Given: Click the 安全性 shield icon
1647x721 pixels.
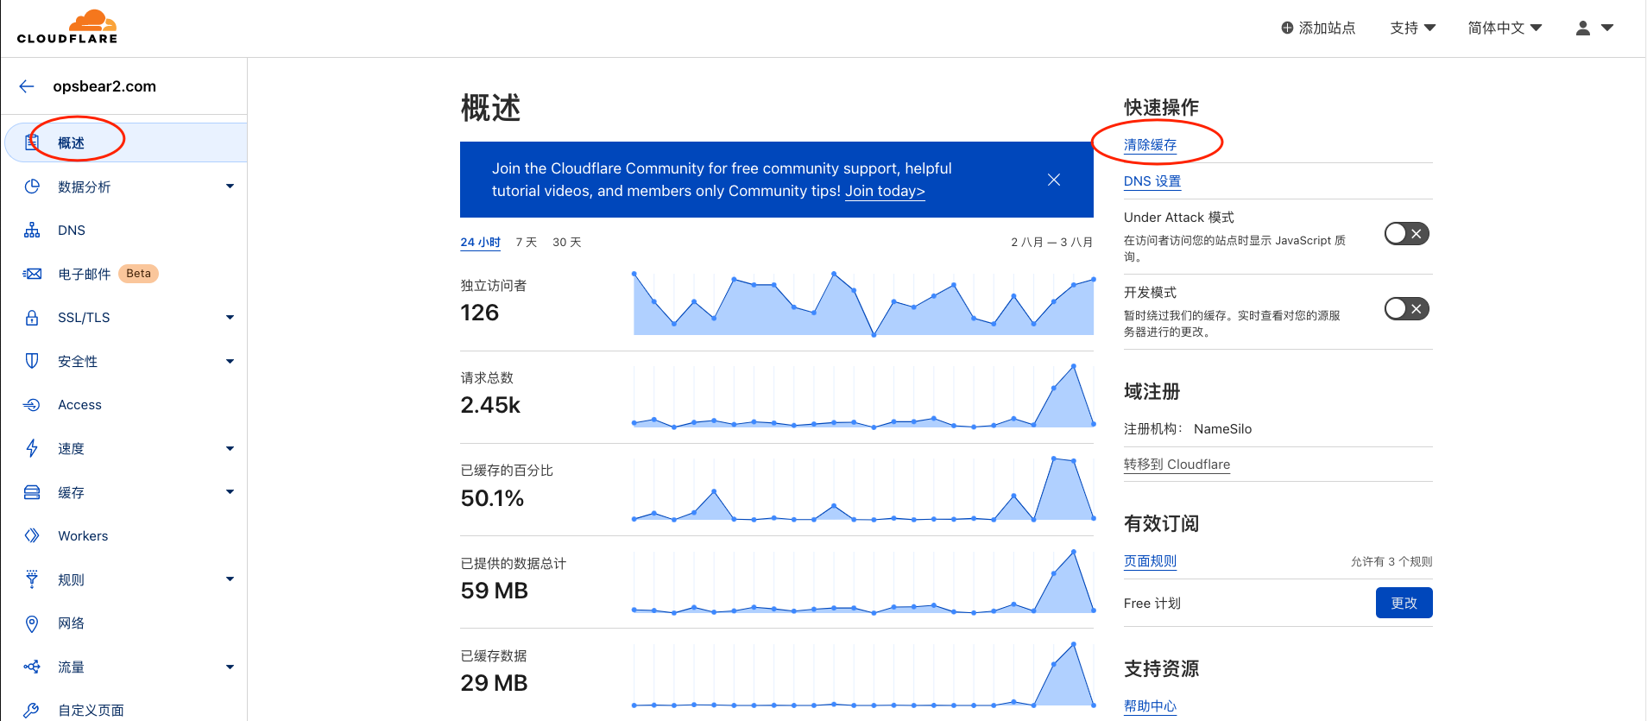Looking at the screenshot, I should (32, 361).
